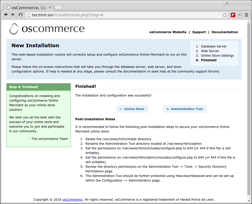Show hidden extensions chevron

pyautogui.click(x=240, y=15)
